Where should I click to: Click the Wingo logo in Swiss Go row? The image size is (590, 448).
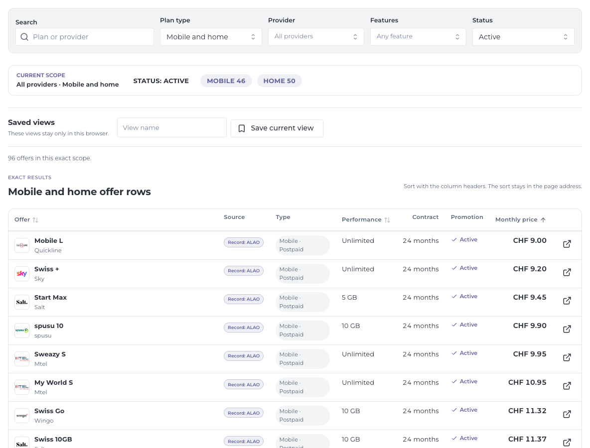click(22, 416)
